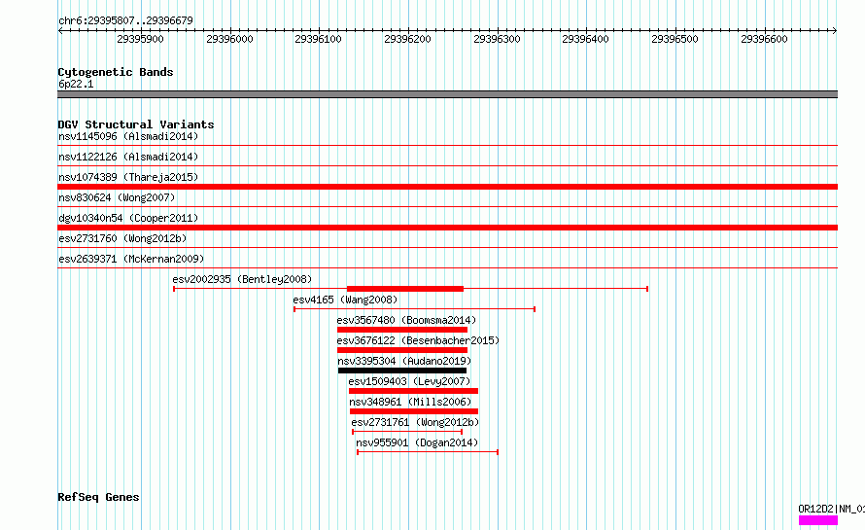The image size is (865, 530).
Task: Select esv2639371 (McKernan2009) label
Action: (x=131, y=259)
